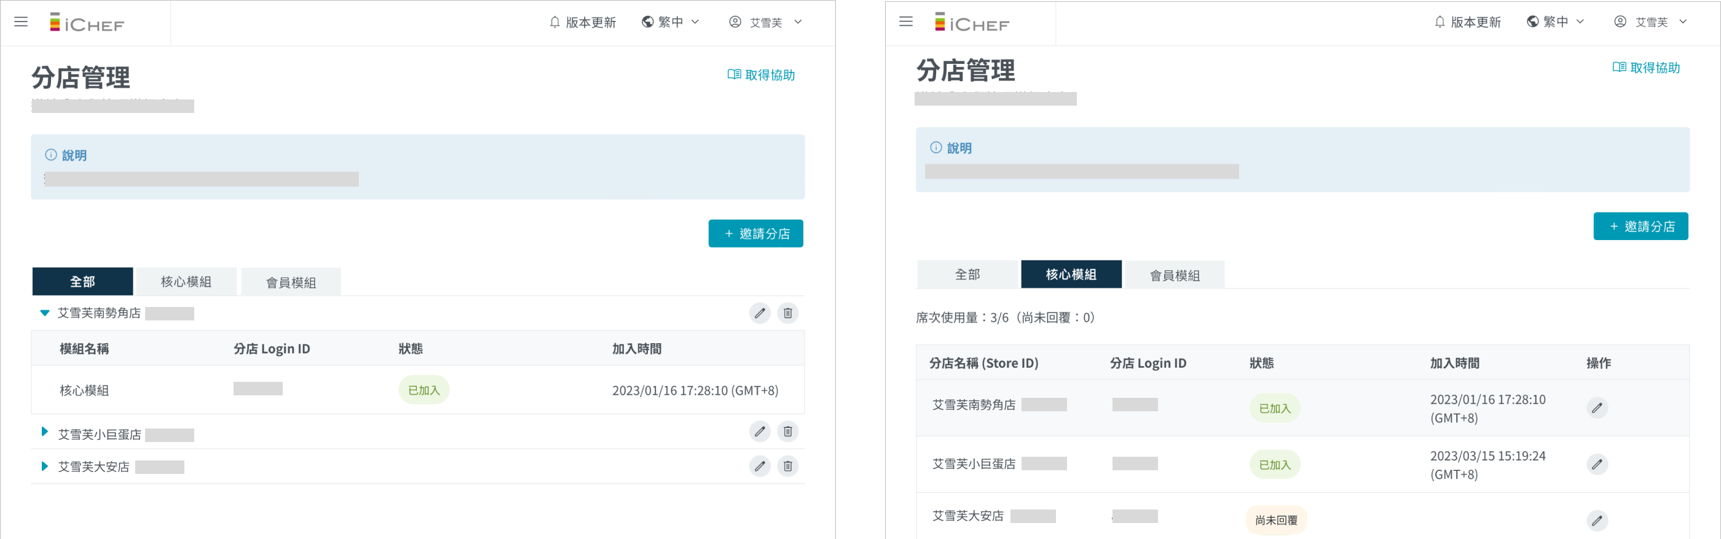Click the trash icon for 艾雪芙小巨蛋店
1721x539 pixels.
click(x=788, y=432)
